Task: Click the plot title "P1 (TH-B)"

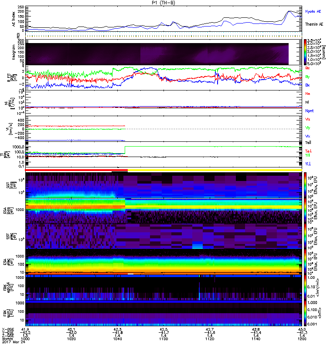Action: (163, 3)
